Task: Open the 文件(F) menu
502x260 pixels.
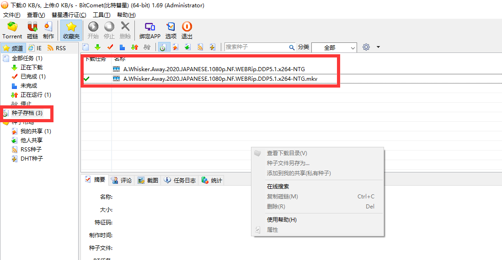Action: point(12,15)
